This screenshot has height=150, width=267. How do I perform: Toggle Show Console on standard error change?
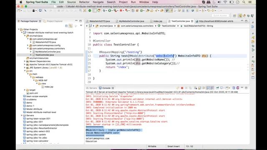pos(212,88)
